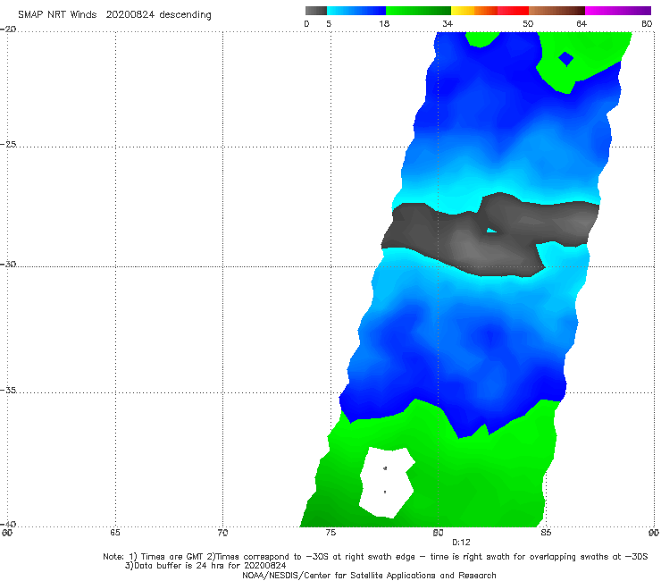Image resolution: width=661 pixels, height=581 pixels.
Task: Click the 'Data buffer is 24 hrs' note line
Action: click(x=205, y=566)
